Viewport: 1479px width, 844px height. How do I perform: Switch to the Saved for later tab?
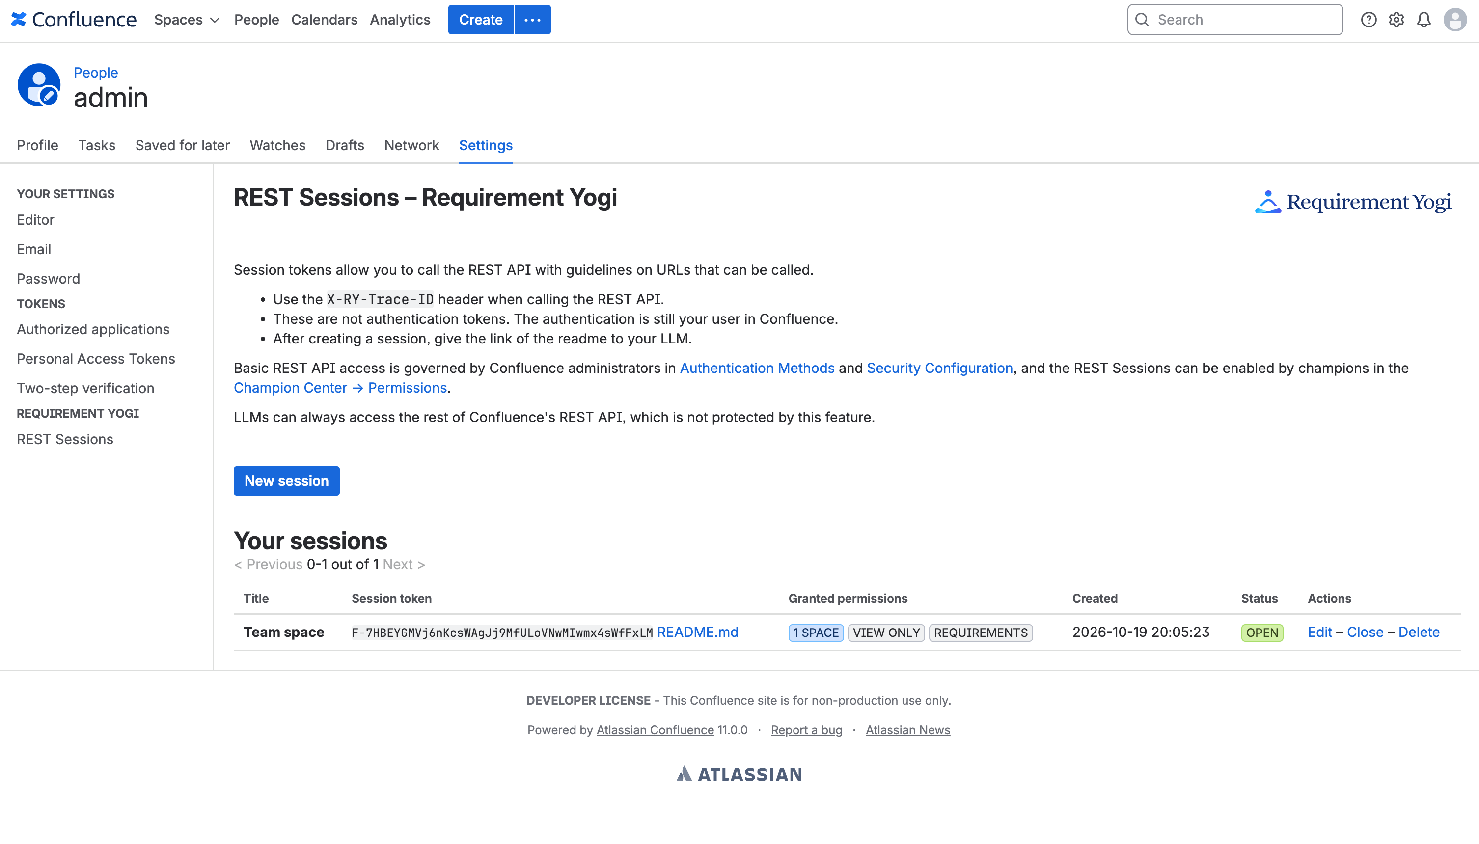tap(183, 145)
